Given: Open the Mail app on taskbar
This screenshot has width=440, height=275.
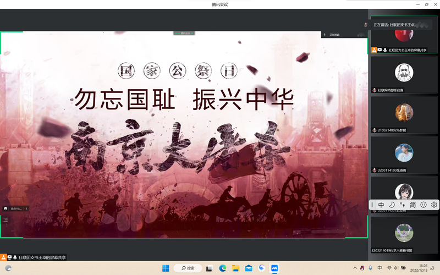Looking at the screenshot, I should [x=249, y=268].
